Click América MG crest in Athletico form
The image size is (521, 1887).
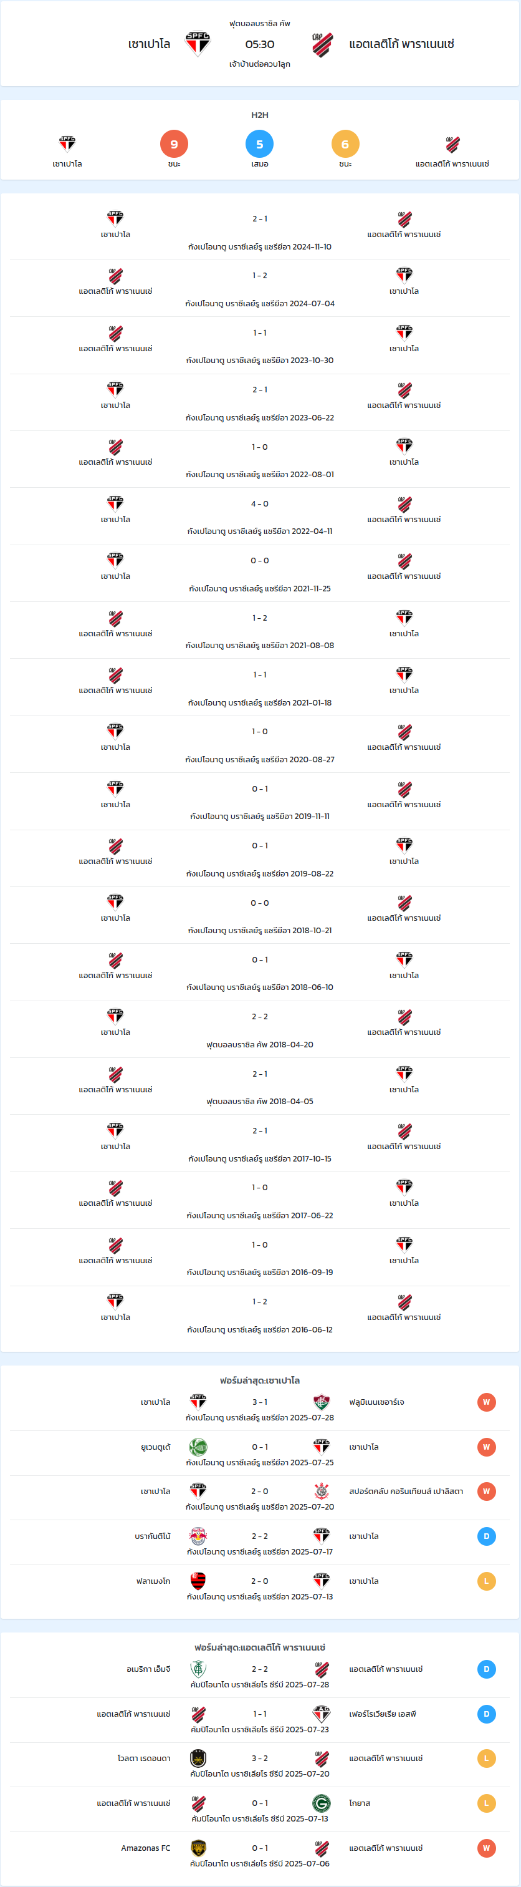tap(198, 1669)
